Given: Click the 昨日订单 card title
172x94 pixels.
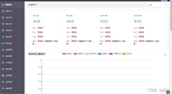Looking at the screenshot, I should [69, 16].
